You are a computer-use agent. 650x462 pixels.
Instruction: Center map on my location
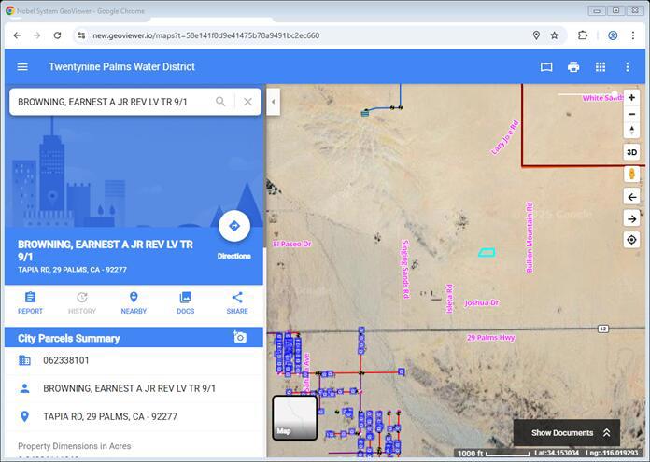(x=632, y=240)
